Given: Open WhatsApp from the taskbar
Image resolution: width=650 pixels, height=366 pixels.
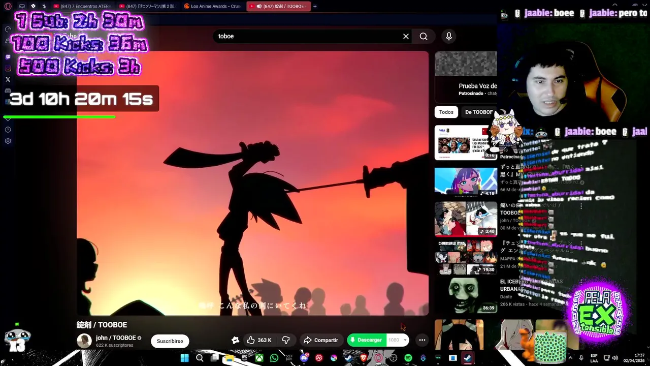Looking at the screenshot, I should (x=274, y=358).
